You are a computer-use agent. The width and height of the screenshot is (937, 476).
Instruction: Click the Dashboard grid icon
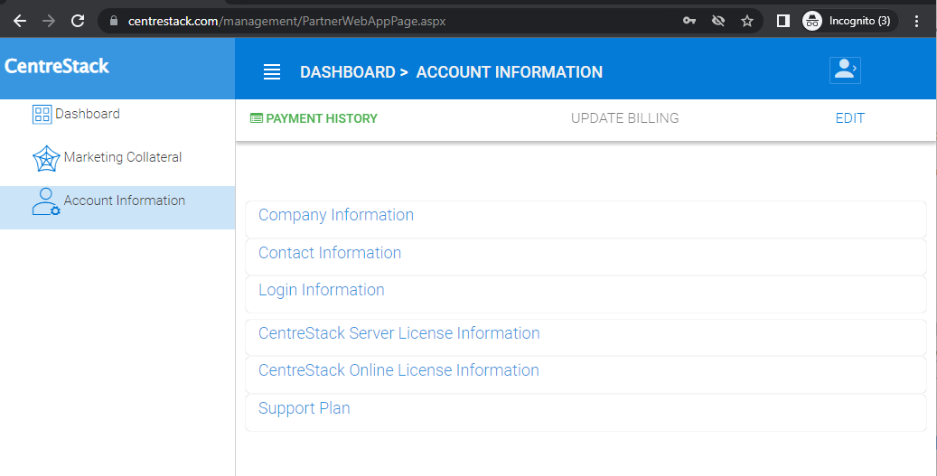tap(42, 114)
